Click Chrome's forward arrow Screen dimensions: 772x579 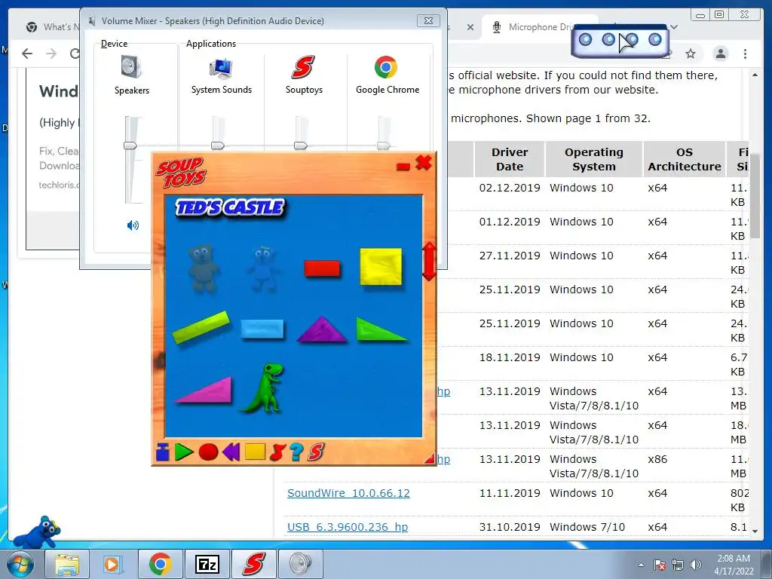click(x=51, y=54)
